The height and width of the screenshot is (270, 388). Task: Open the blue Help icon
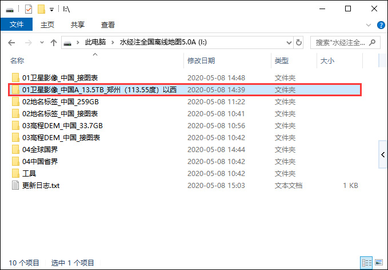(381, 25)
